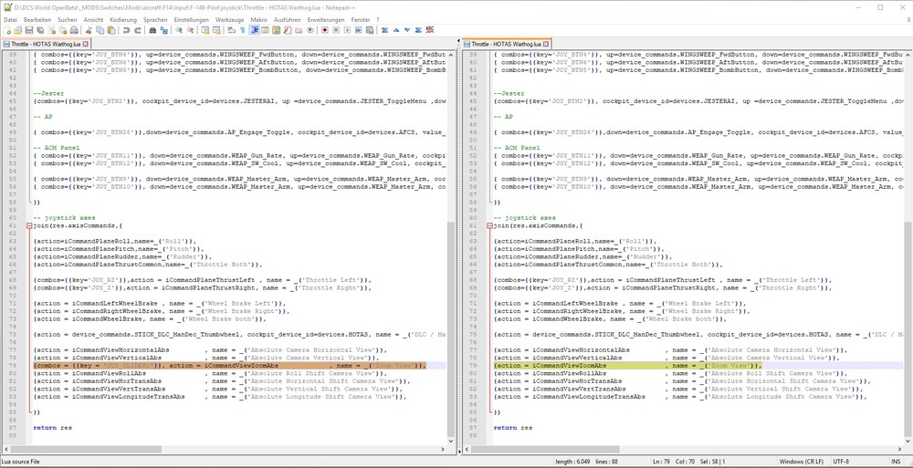913x468 pixels.
Task: Click the Save file toolbar icon
Action: coord(30,30)
